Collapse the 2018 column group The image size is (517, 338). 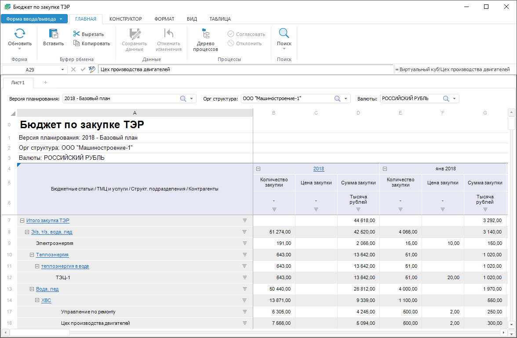click(258, 169)
